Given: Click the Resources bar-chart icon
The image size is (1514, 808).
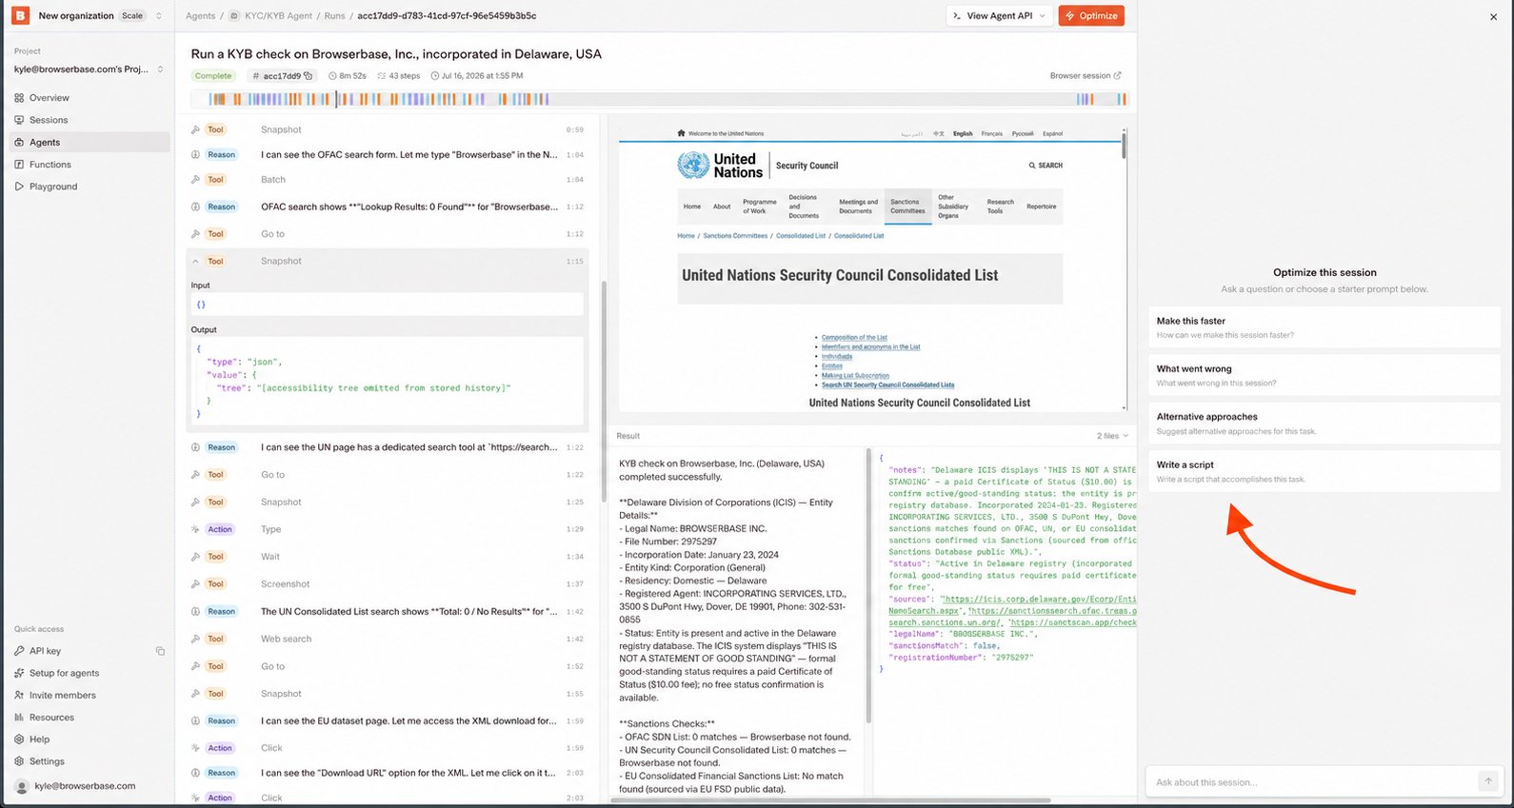Looking at the screenshot, I should point(19,718).
